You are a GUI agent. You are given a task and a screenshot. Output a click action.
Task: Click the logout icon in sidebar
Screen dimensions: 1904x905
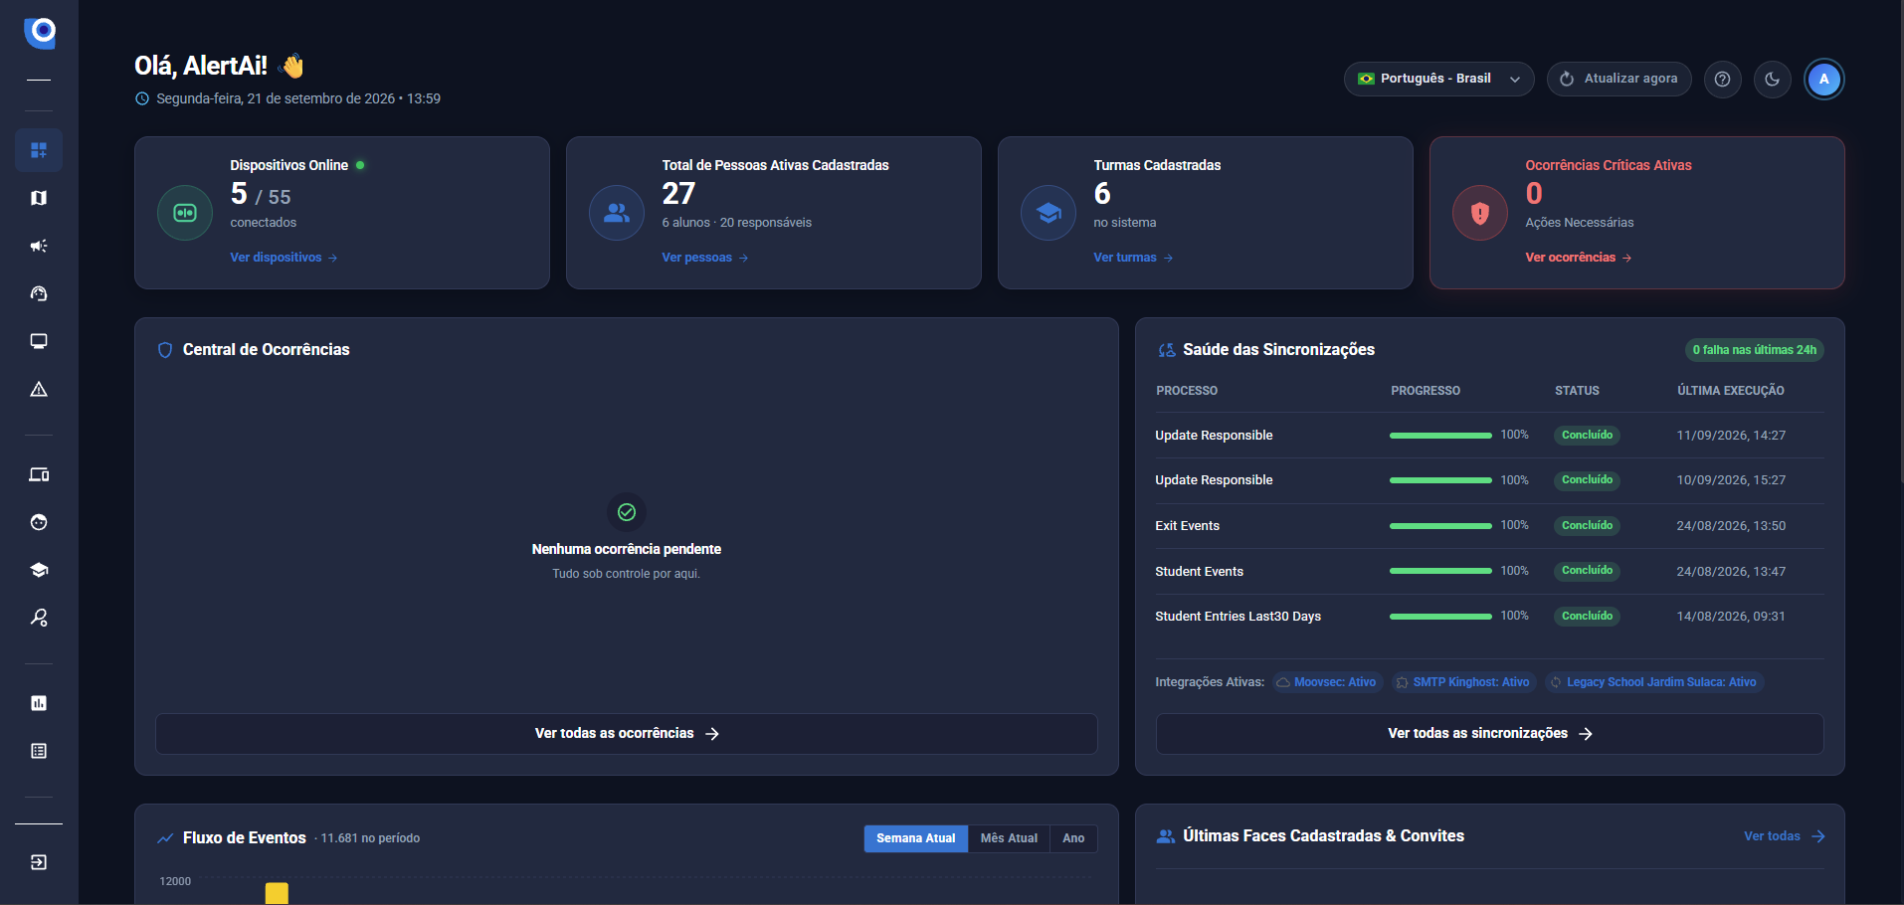[39, 862]
